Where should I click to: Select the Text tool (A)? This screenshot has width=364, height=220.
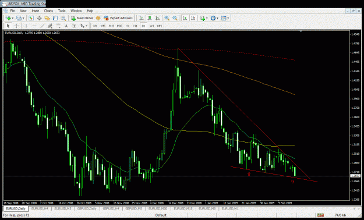click(x=66, y=26)
